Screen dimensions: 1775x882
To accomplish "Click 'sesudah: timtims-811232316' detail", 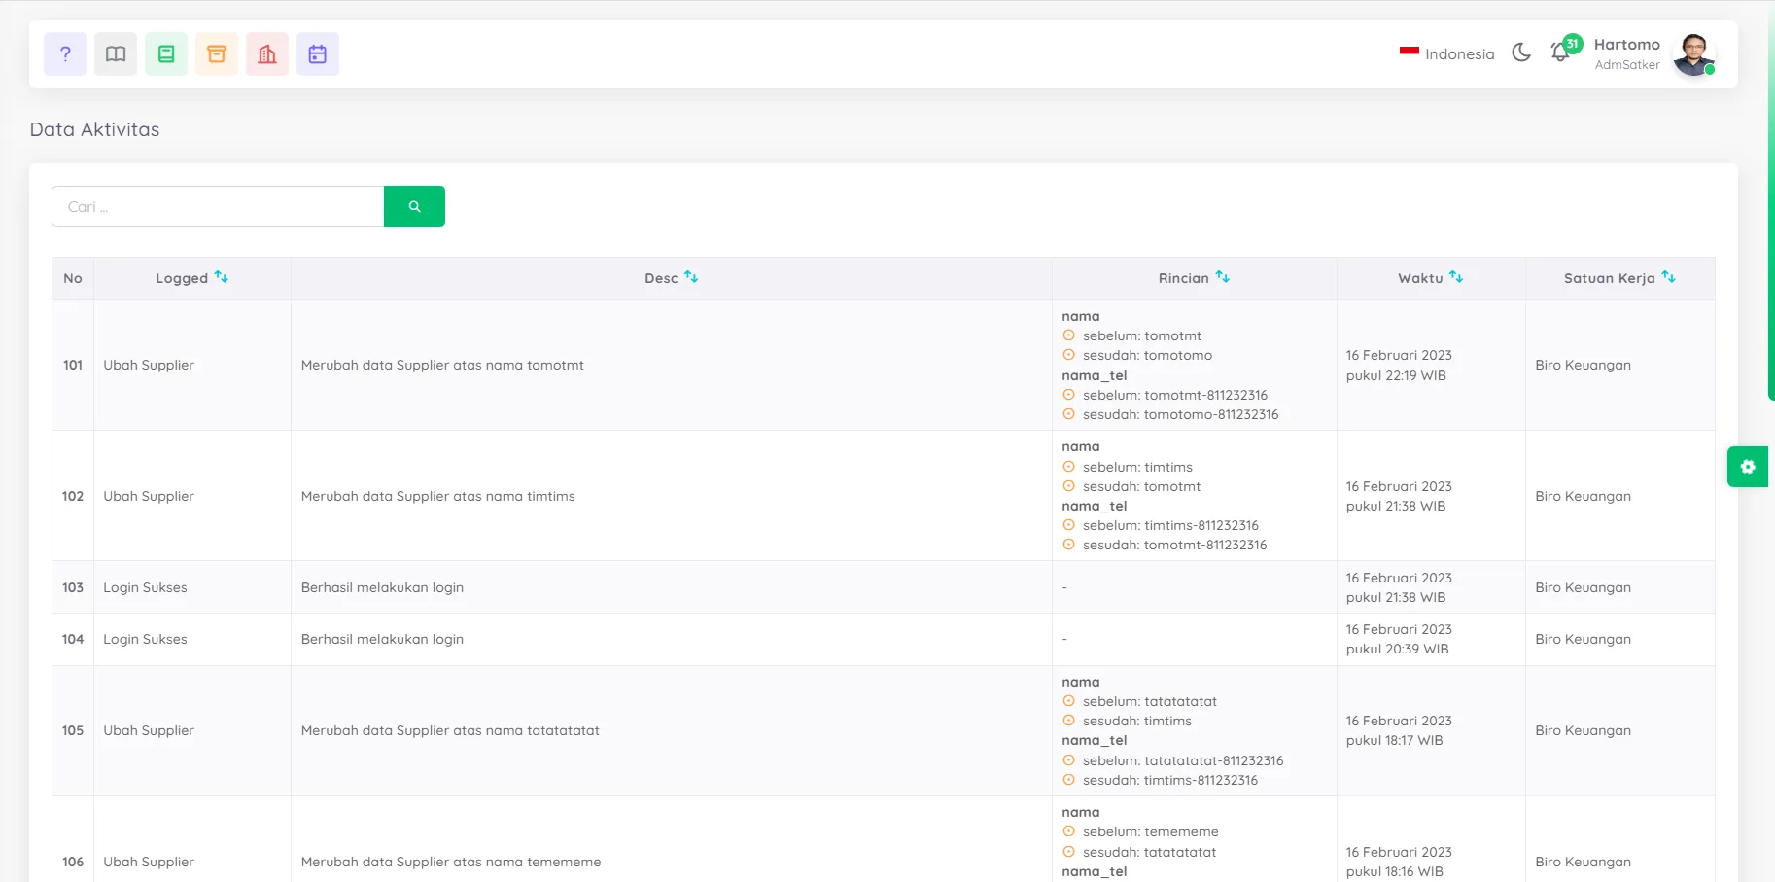I will (x=1169, y=781).
